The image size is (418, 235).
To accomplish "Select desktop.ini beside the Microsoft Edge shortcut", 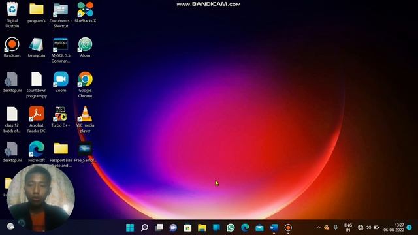I will click(12, 152).
